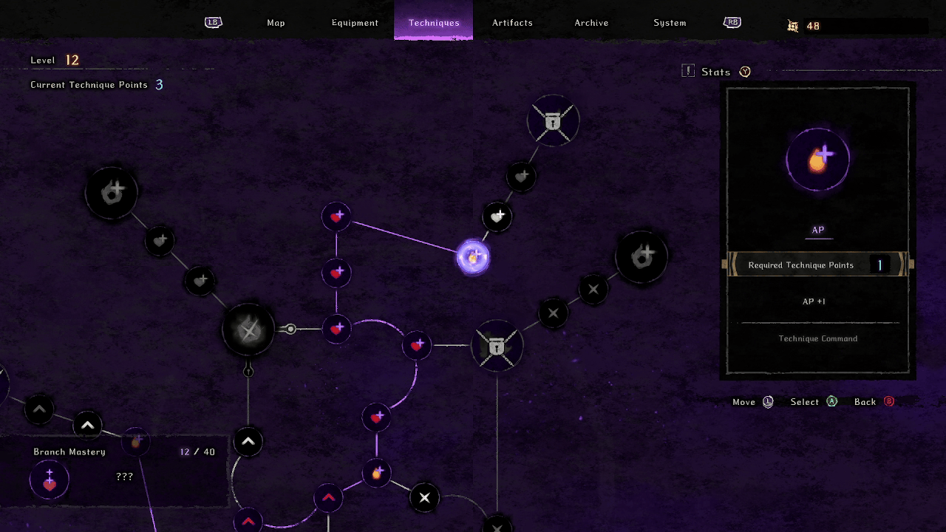
Task: Open the System tab
Action: point(670,23)
